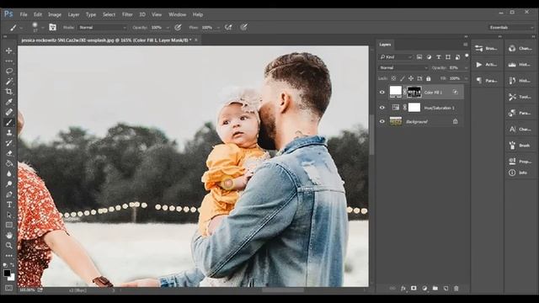The height and width of the screenshot is (303, 539).
Task: Select the Lasso tool
Action: (x=9, y=71)
